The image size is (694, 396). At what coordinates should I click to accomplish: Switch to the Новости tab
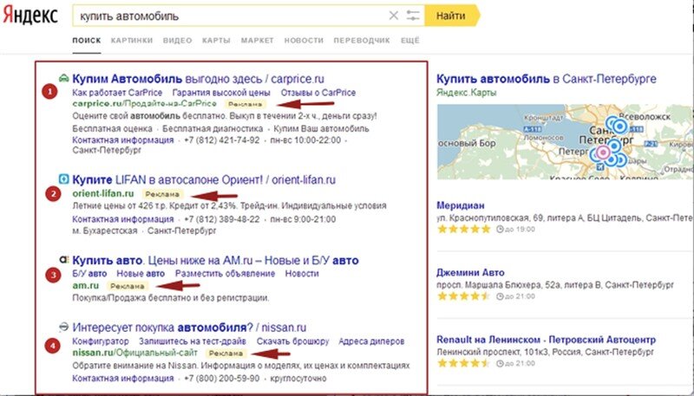click(x=304, y=40)
